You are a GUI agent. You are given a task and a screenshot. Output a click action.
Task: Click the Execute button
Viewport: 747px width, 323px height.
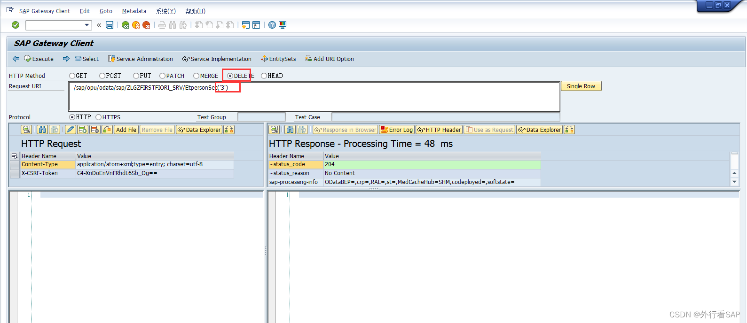pyautogui.click(x=39, y=59)
